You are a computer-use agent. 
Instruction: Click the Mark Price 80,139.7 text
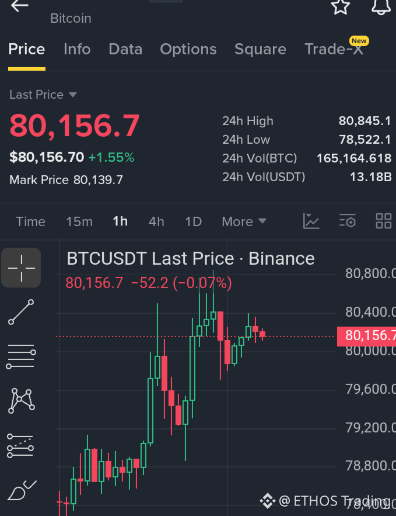pyautogui.click(x=66, y=180)
